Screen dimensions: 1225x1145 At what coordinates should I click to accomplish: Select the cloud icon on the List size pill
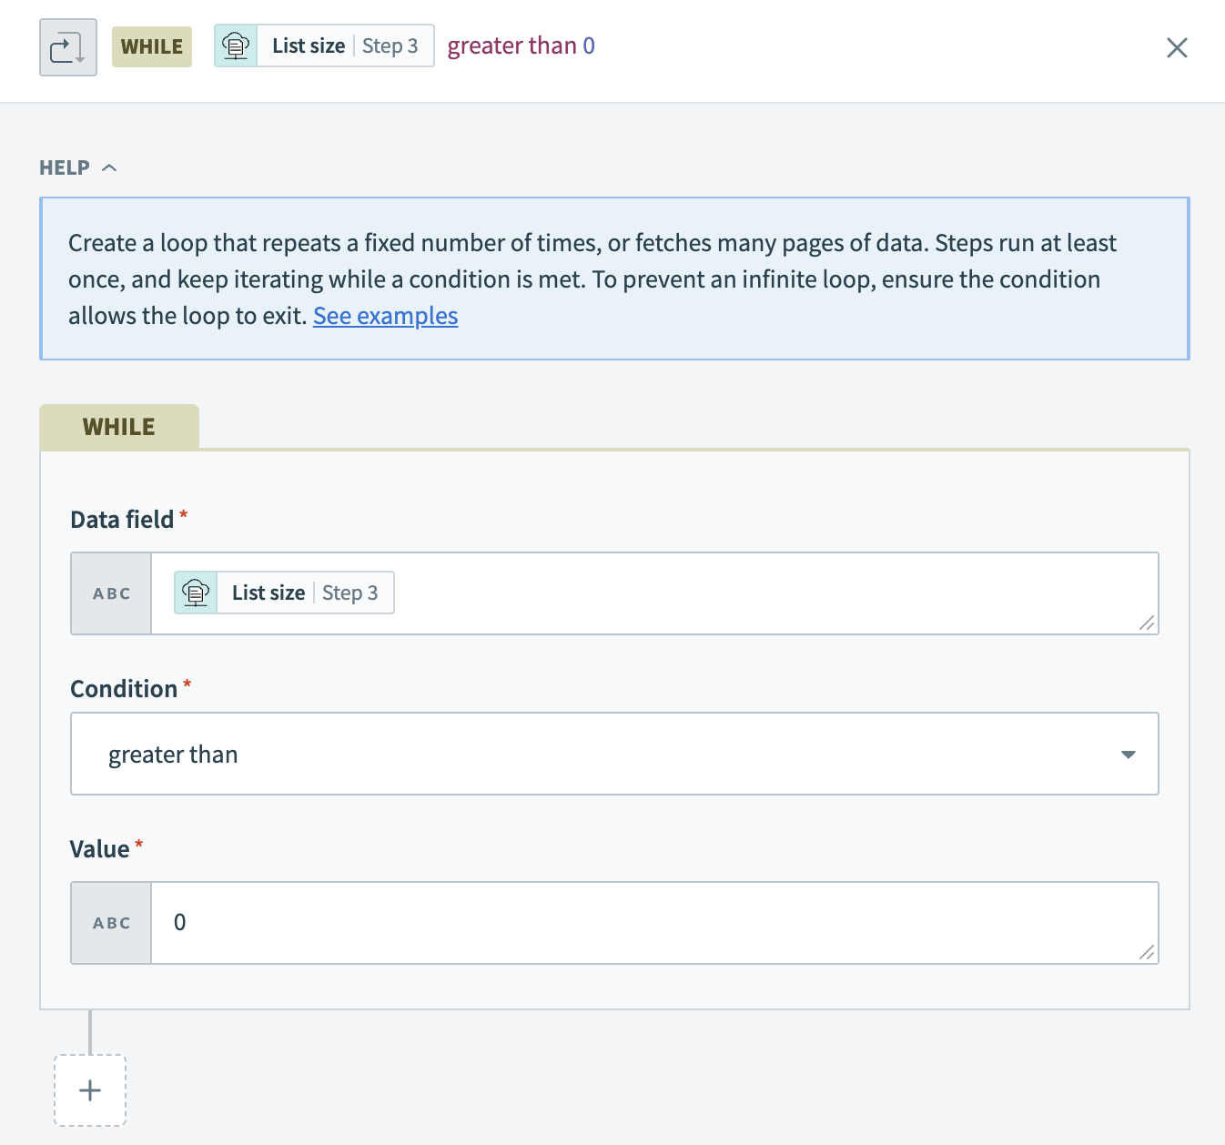196,593
